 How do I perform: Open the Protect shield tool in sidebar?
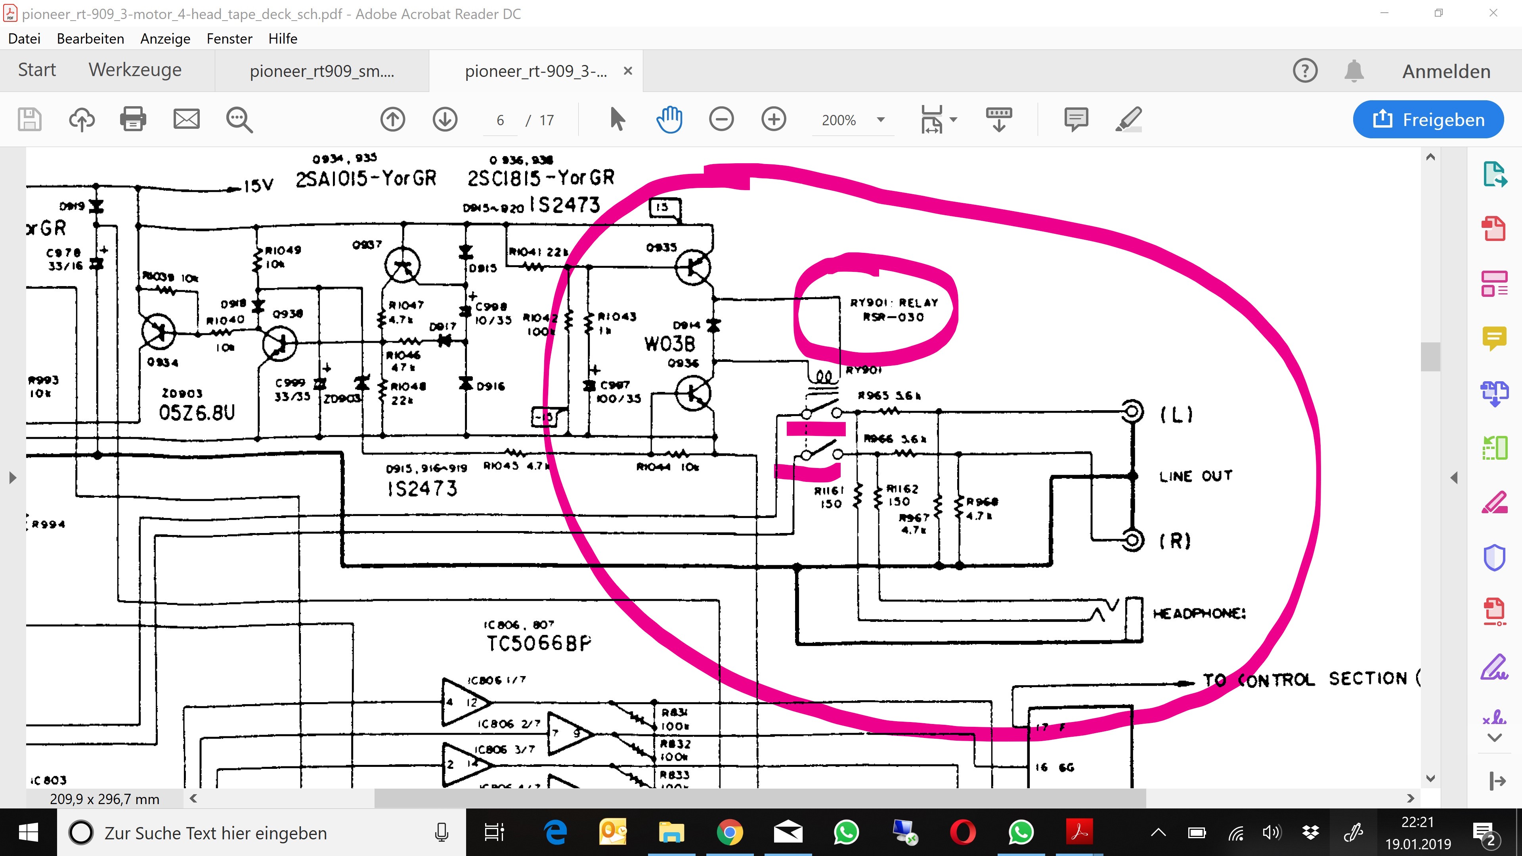click(x=1494, y=557)
